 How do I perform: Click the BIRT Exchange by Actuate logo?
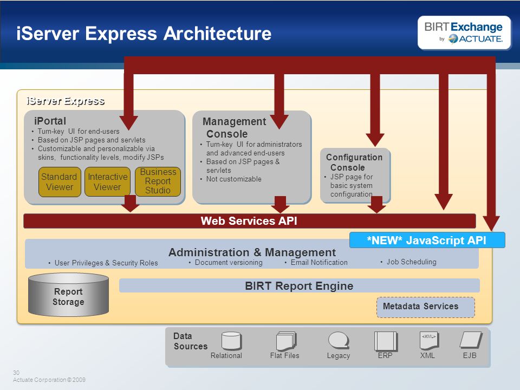tap(464, 32)
